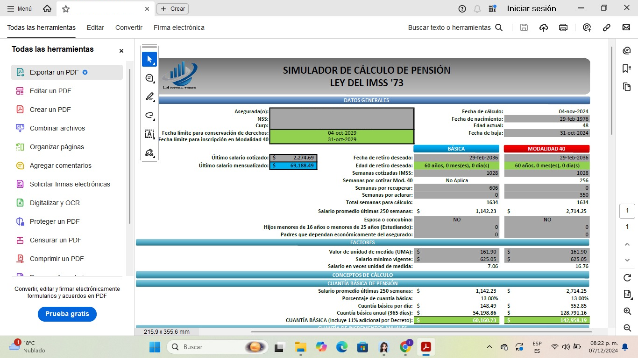Open File Explorer from the taskbar
The width and height of the screenshot is (638, 358).
pyautogui.click(x=300, y=347)
